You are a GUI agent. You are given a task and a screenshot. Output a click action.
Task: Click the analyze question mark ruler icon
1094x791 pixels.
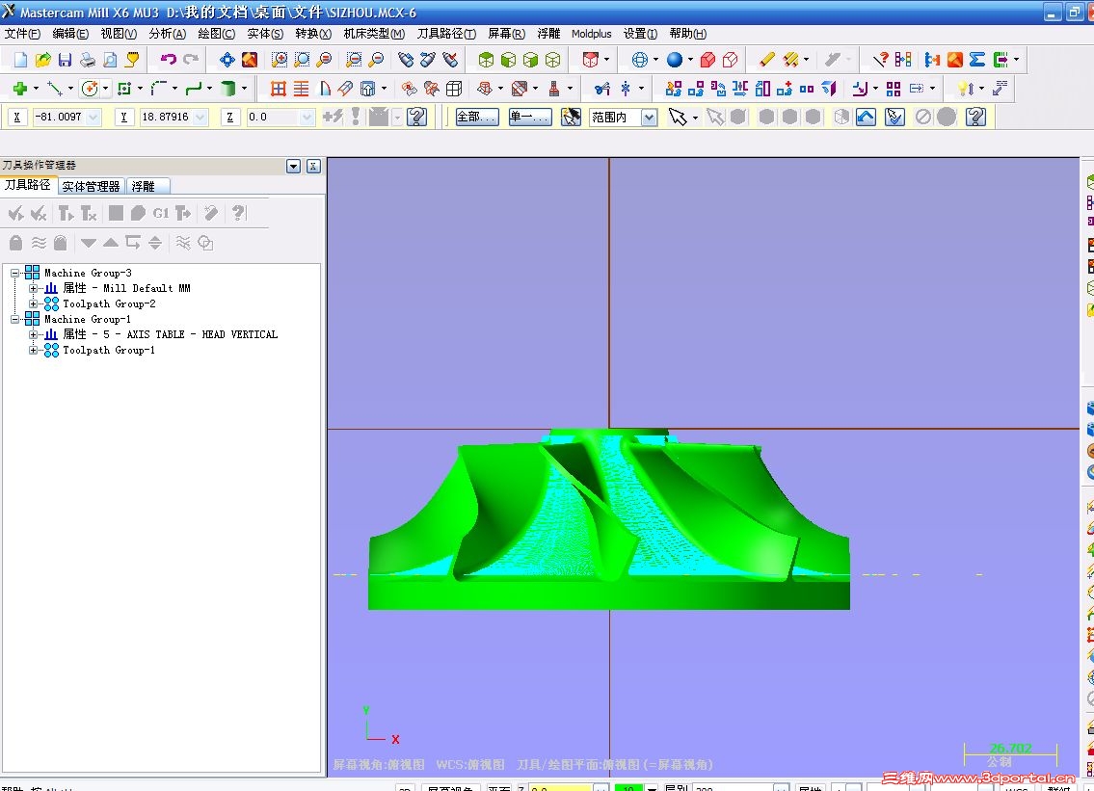881,60
